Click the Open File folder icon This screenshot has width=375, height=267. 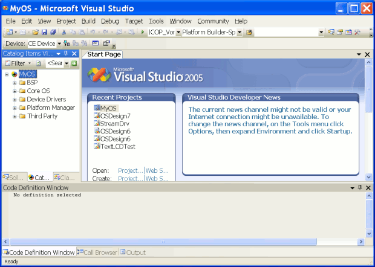click(36, 32)
